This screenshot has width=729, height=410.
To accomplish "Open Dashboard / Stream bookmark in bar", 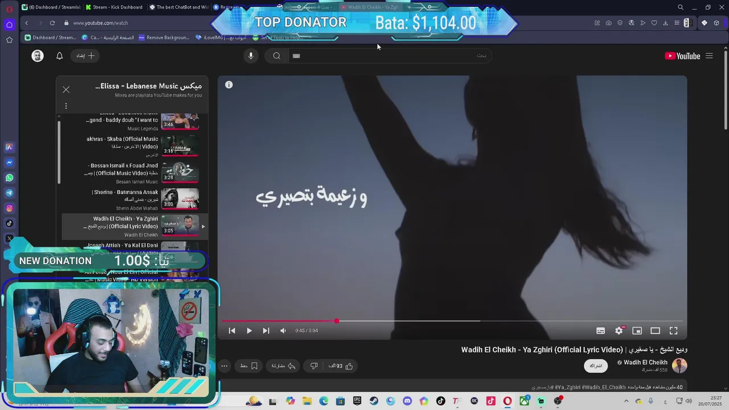I will (51, 38).
